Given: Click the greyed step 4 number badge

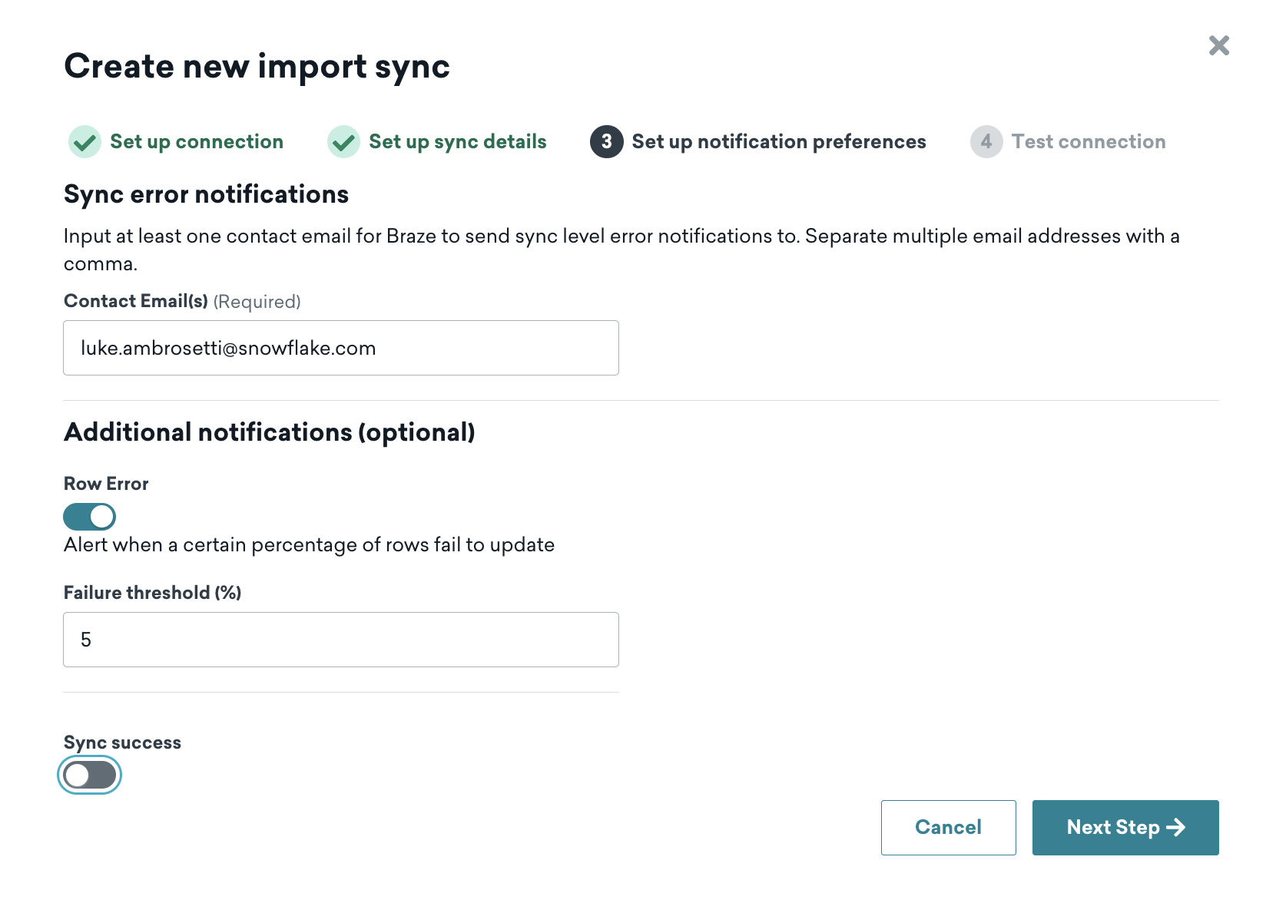Looking at the screenshot, I should point(986,142).
